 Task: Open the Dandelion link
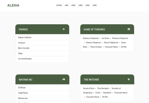(107, 93)
